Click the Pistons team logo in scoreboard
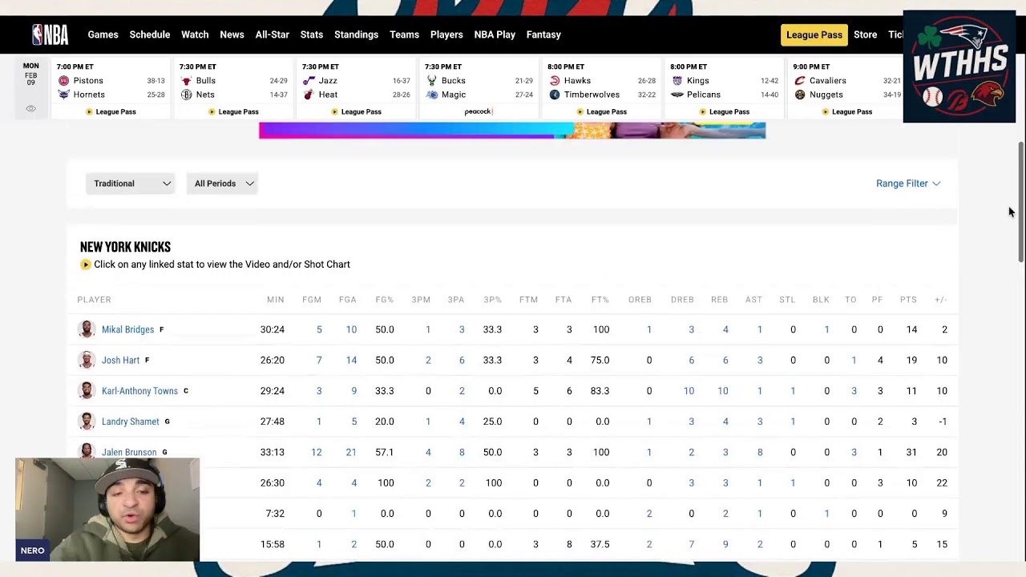1026x577 pixels. pos(64,80)
